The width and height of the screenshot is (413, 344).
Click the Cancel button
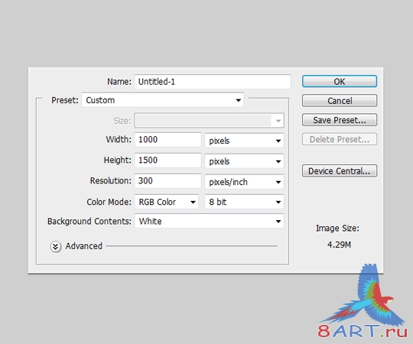(340, 101)
